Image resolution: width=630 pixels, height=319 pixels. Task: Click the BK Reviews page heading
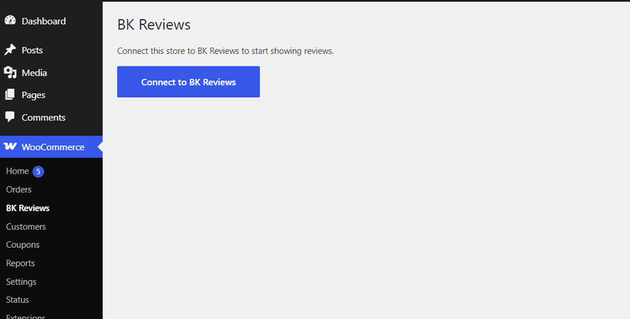pyautogui.click(x=154, y=24)
